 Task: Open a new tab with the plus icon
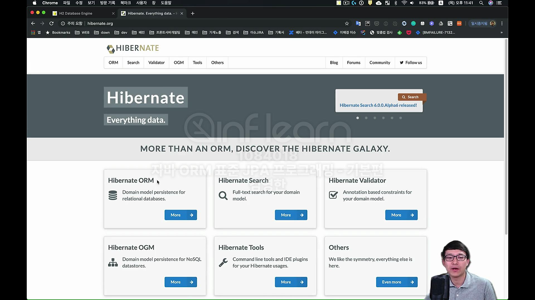click(x=193, y=13)
